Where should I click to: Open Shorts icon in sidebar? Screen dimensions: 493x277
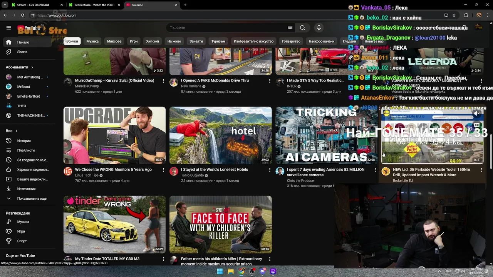tap(8, 52)
